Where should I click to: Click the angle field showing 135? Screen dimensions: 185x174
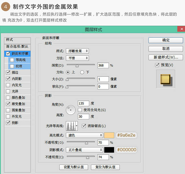pyautogui.click(x=84, y=103)
